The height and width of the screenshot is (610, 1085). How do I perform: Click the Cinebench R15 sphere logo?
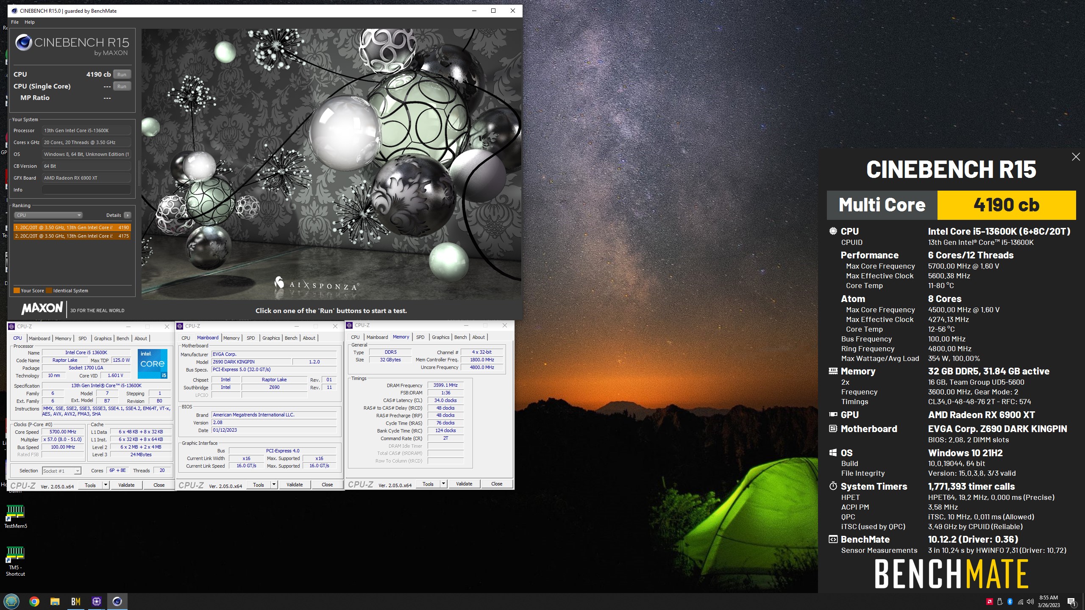24,42
